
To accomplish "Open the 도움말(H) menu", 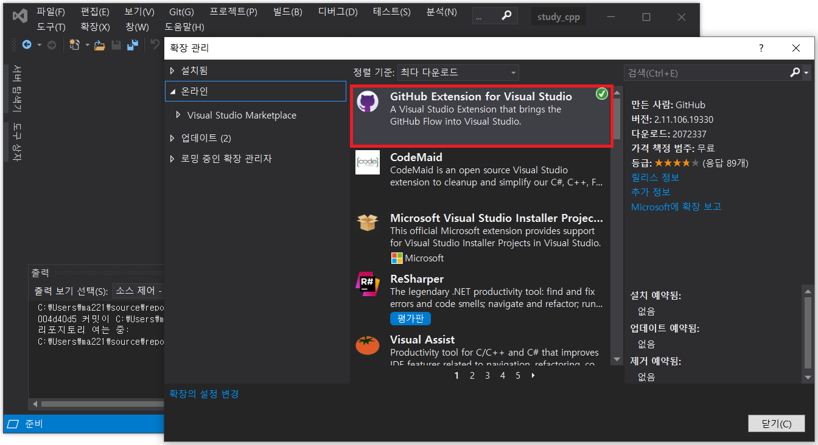I will point(184,27).
